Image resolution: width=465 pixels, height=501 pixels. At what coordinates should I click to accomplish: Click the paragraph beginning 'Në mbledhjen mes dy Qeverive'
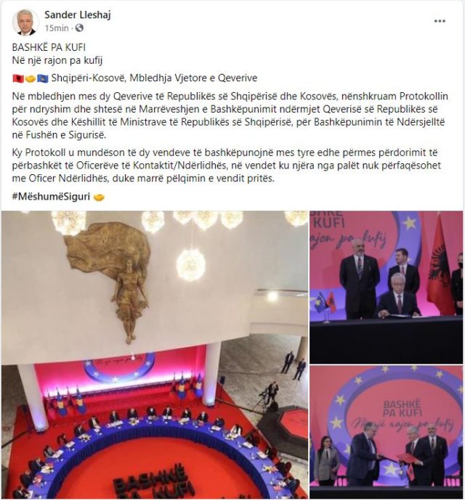tap(230, 115)
